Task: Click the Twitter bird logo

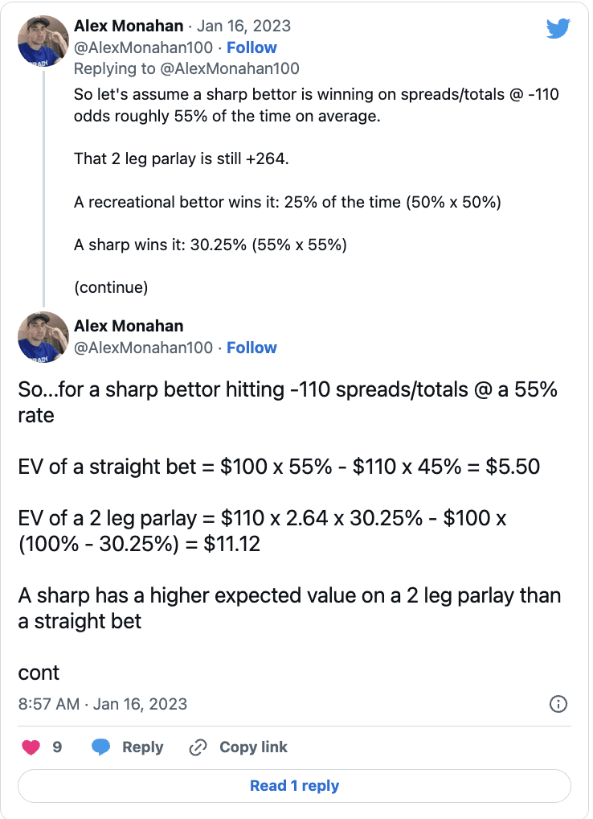Action: (558, 28)
